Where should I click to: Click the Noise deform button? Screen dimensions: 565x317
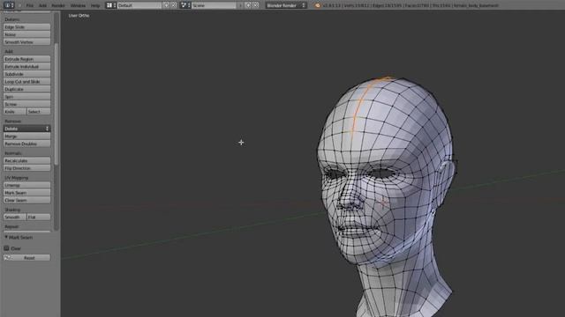pos(27,34)
